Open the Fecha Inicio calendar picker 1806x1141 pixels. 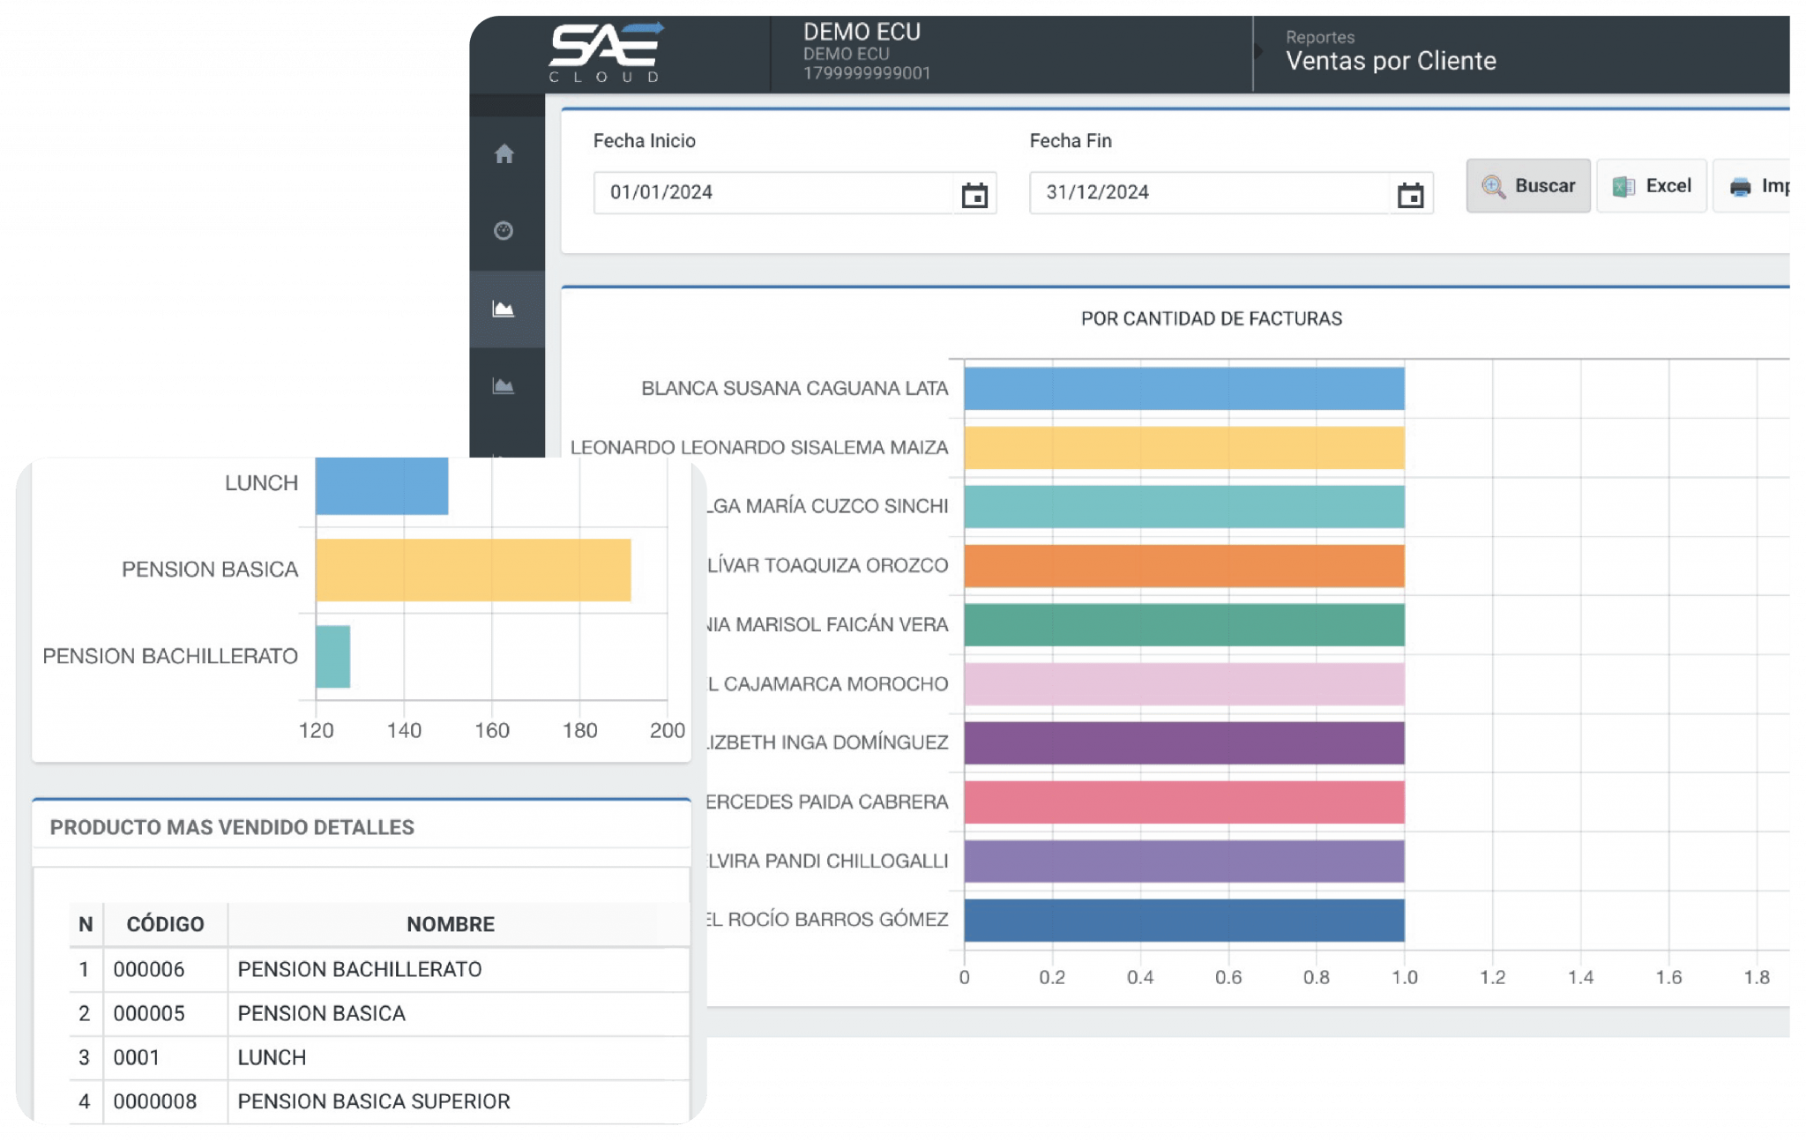[976, 194]
